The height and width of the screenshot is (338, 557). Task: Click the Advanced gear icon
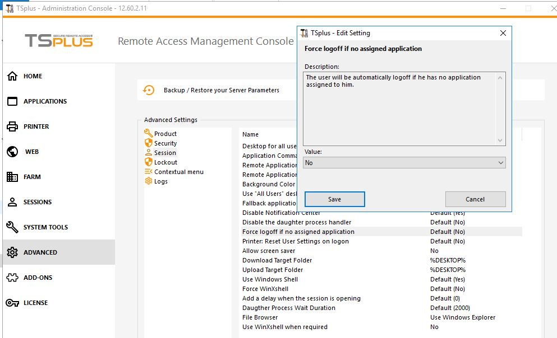tap(12, 252)
